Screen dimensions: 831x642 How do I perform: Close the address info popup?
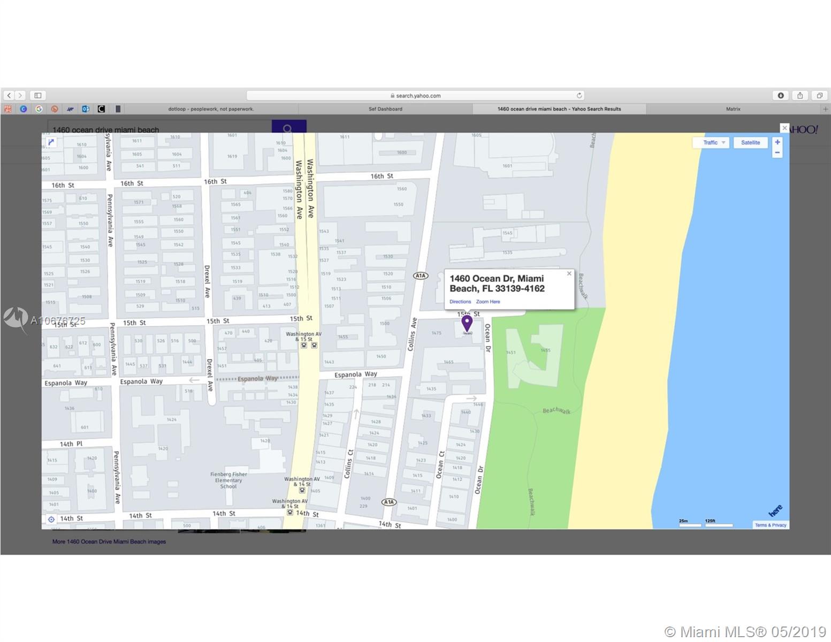coord(569,273)
